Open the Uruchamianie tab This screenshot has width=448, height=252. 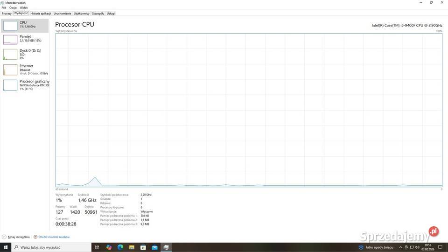click(x=62, y=14)
